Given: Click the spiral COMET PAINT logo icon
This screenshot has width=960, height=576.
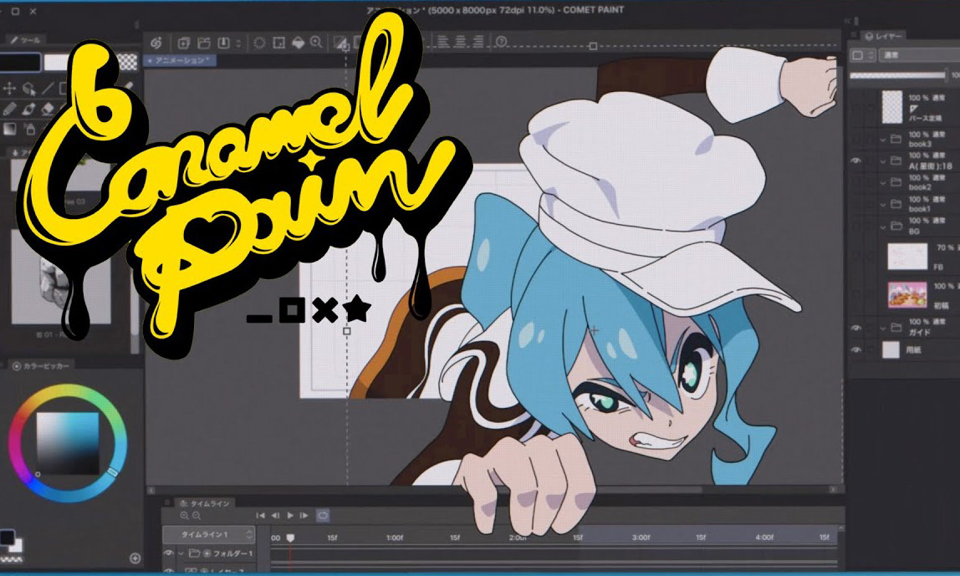Looking at the screenshot, I should point(156,43).
